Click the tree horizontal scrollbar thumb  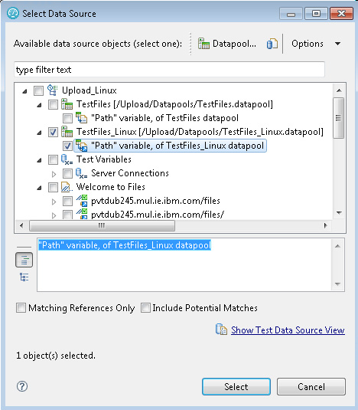point(102,225)
